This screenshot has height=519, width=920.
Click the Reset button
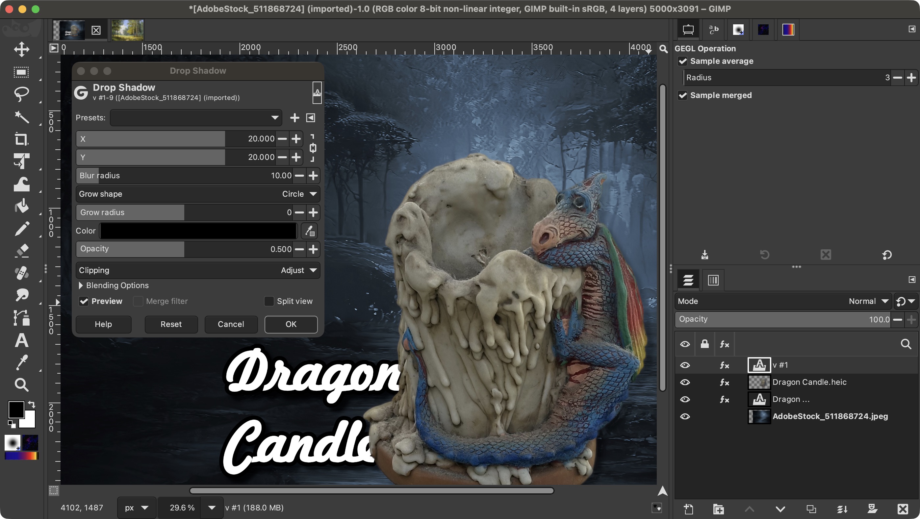click(x=171, y=324)
